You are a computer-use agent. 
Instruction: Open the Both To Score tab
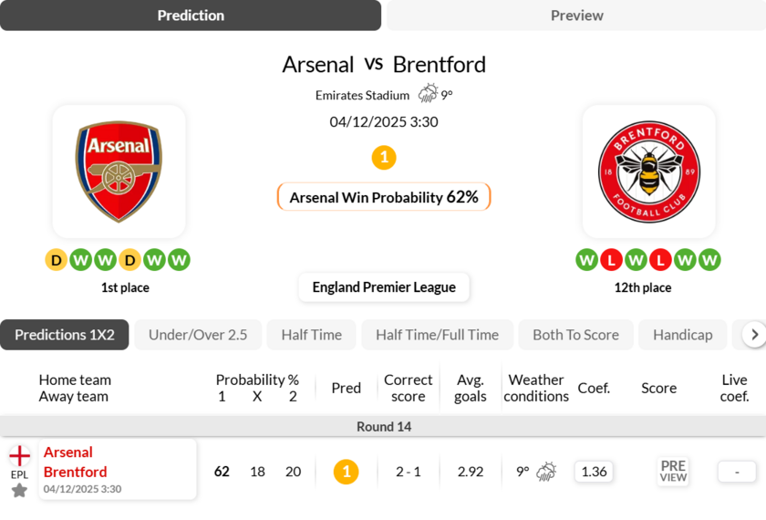(575, 335)
